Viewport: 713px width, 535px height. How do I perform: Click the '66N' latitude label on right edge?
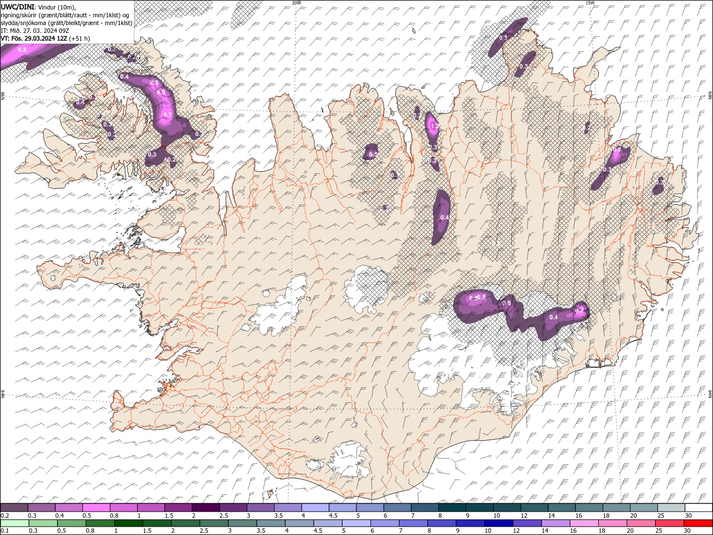[x=710, y=96]
